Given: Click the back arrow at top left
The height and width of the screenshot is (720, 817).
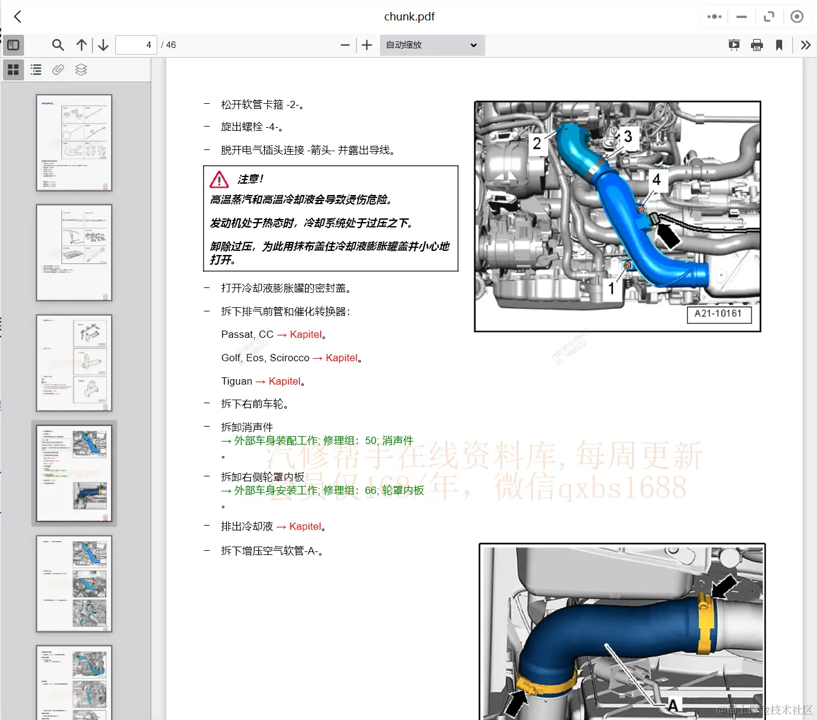Looking at the screenshot, I should click(17, 16).
